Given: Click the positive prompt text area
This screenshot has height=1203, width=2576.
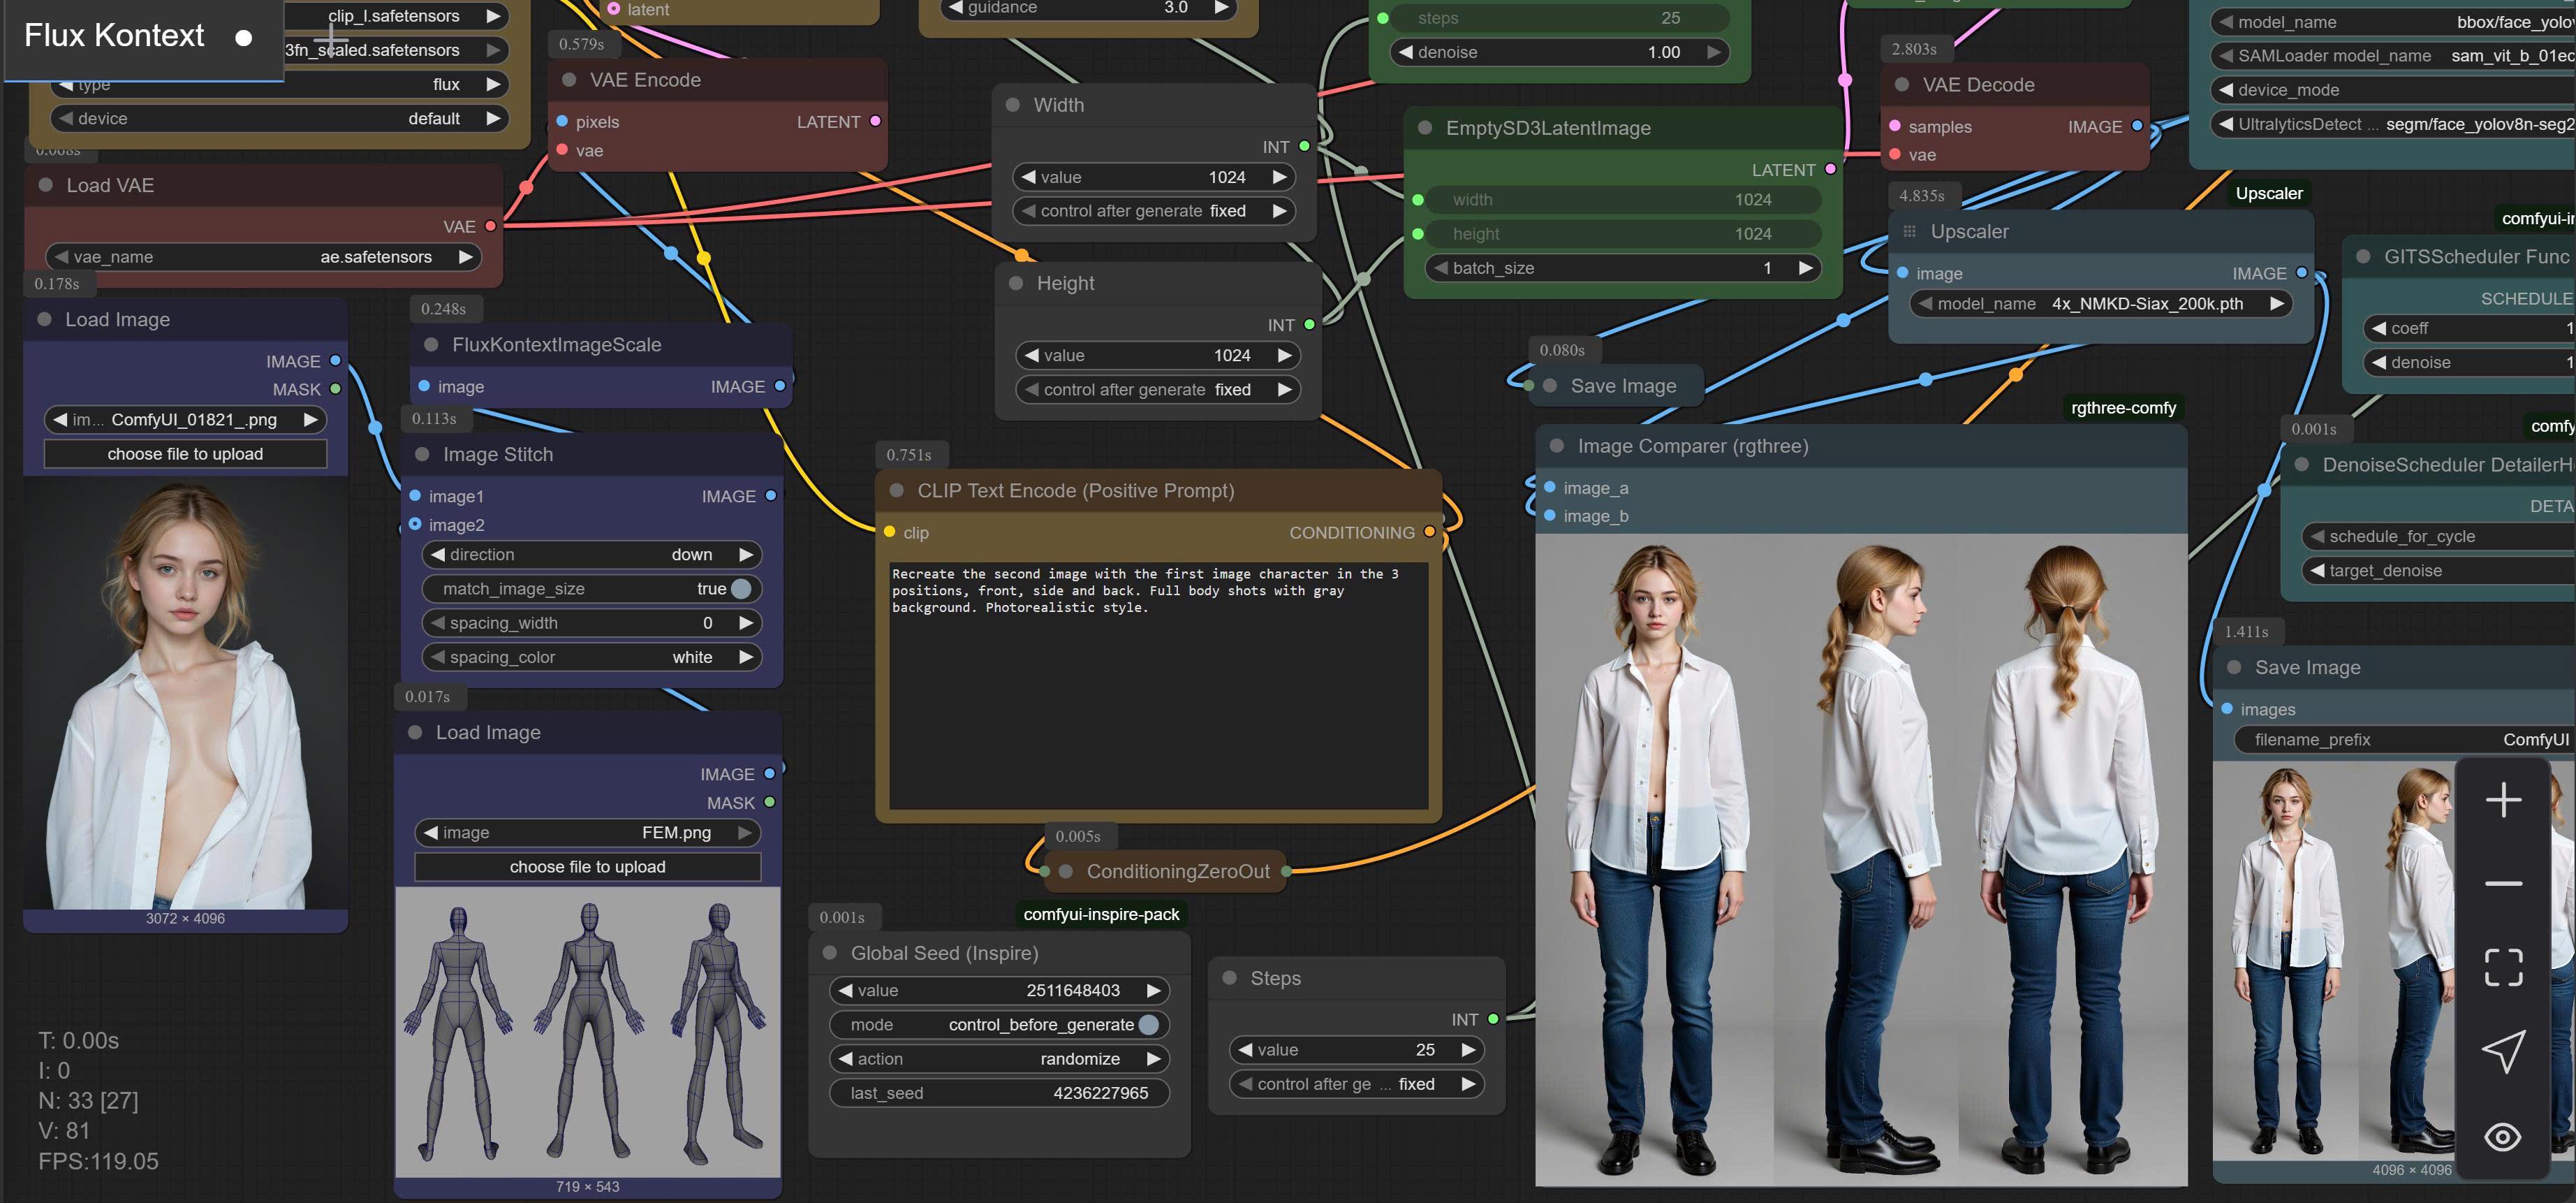Looking at the screenshot, I should [x=1158, y=685].
